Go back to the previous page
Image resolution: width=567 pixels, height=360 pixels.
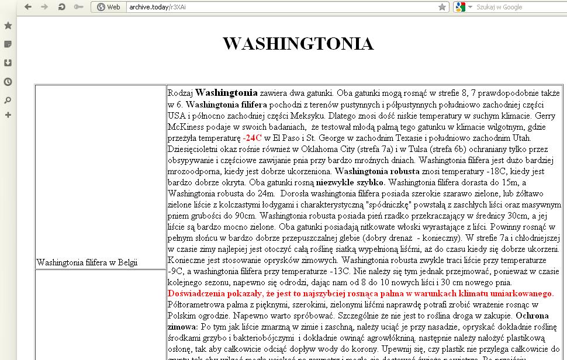[28, 7]
